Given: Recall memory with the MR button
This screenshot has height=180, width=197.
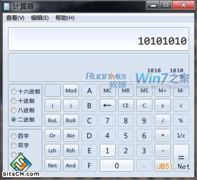Looking at the screenshot, I should [126, 90].
